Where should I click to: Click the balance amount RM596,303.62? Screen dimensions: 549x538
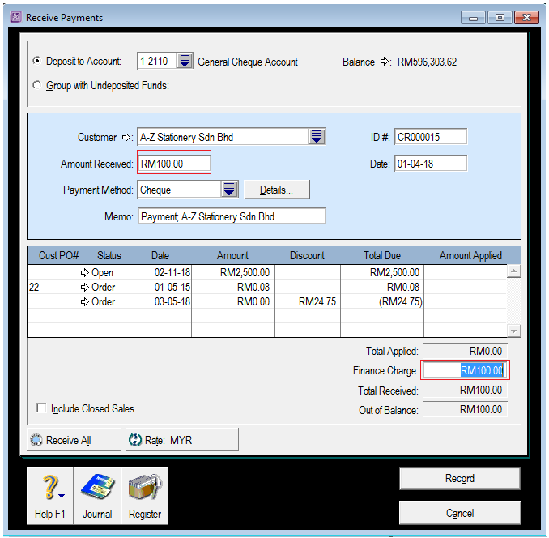(427, 62)
